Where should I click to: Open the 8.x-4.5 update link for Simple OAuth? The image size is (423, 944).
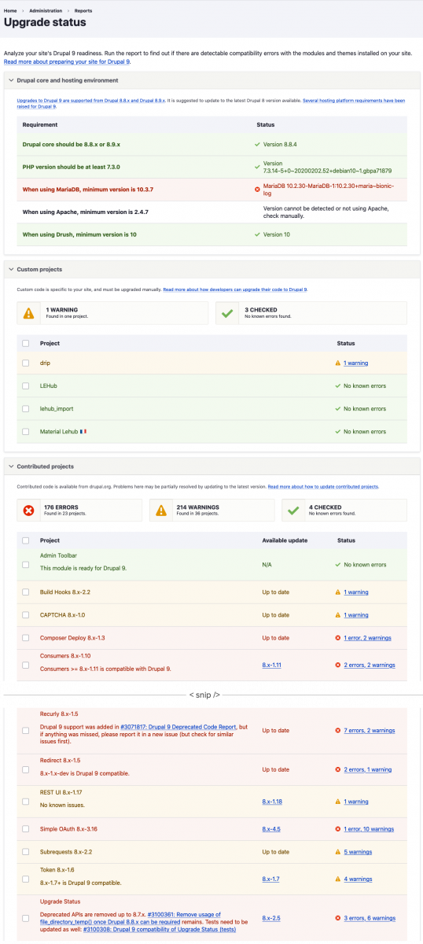[x=270, y=829]
